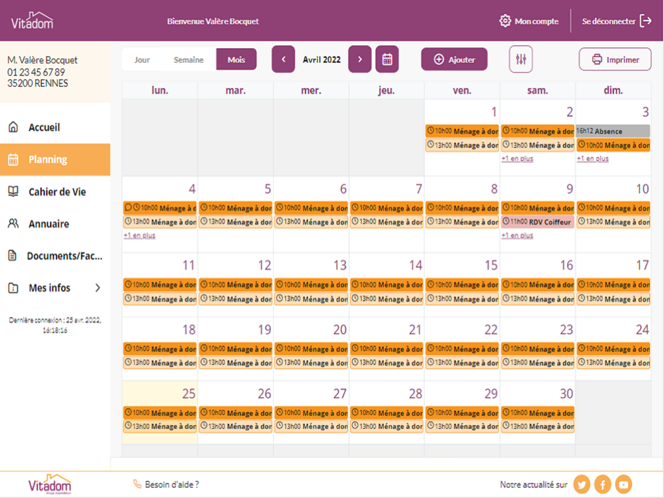
Task: Select day number 7 in calendar
Action: click(x=419, y=189)
